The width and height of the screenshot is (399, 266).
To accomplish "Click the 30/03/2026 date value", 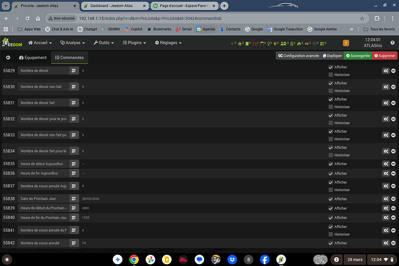I will pos(91,199).
